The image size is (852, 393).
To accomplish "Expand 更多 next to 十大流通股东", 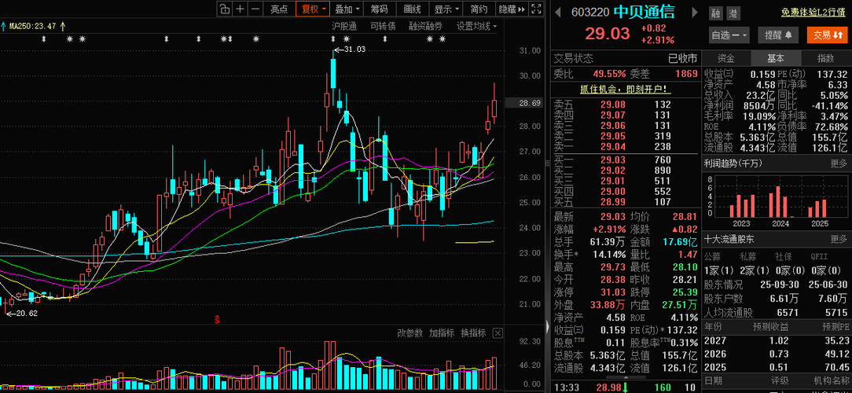I will (839, 239).
